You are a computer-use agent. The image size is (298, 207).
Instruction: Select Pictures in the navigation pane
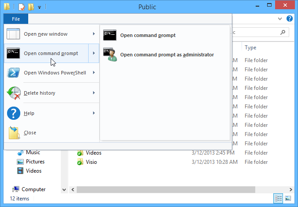[x=35, y=162]
